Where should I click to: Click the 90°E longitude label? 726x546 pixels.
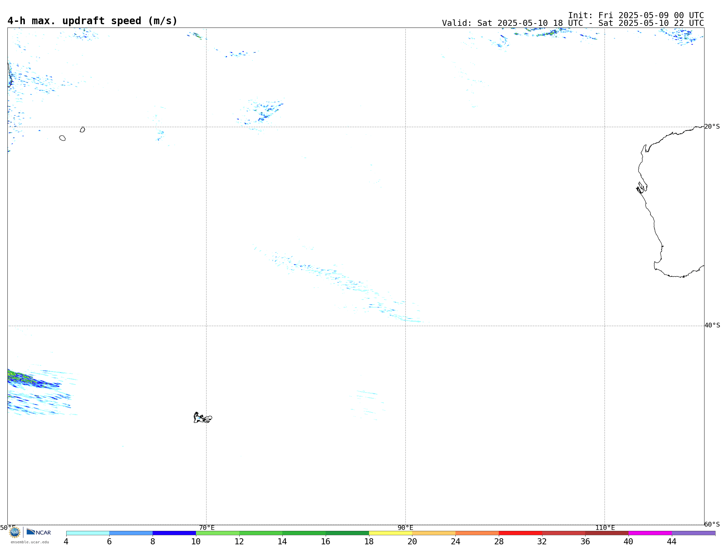(x=405, y=528)
